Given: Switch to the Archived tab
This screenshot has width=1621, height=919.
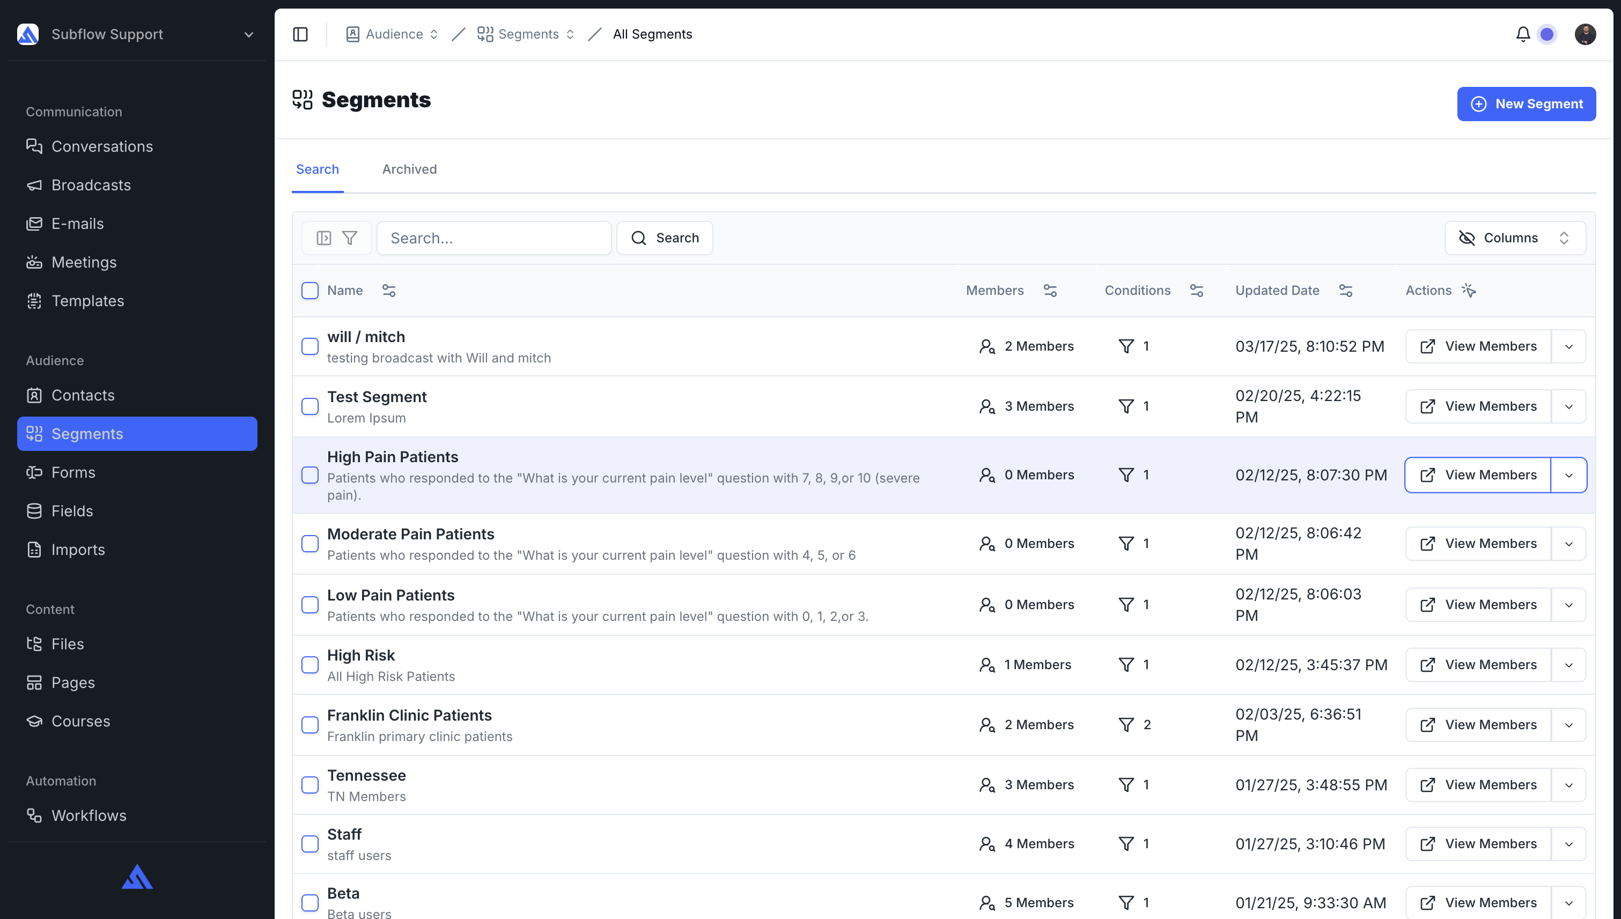Looking at the screenshot, I should click(409, 169).
